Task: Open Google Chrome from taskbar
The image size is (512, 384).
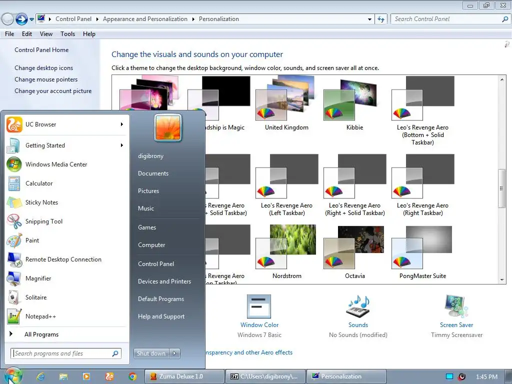Action: click(132, 376)
